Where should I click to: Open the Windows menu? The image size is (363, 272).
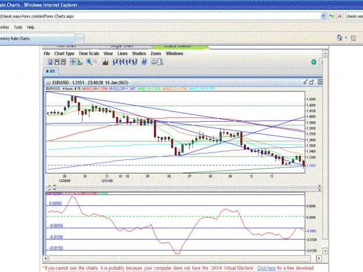pos(174,53)
